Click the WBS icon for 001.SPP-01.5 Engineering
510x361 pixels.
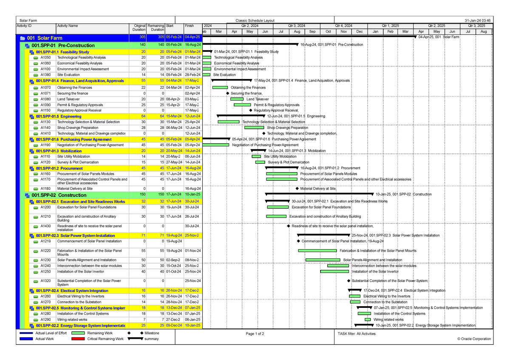pyautogui.click(x=32, y=116)
